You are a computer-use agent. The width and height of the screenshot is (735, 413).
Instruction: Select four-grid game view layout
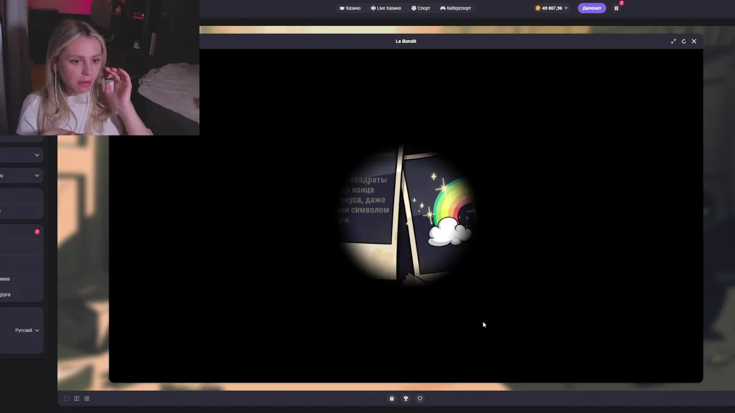pos(87,399)
